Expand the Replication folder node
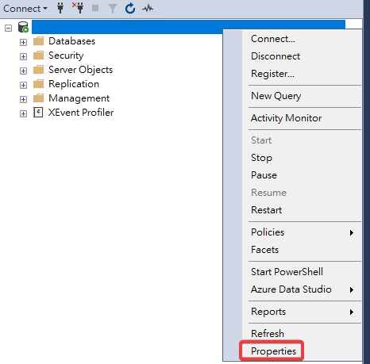This screenshot has width=370, height=364. [x=23, y=85]
